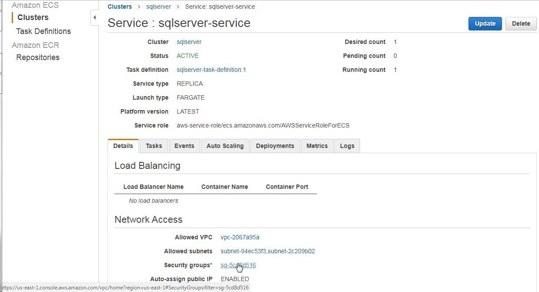Switch to the Tasks tab
This screenshot has width=539, height=292.
coord(154,146)
